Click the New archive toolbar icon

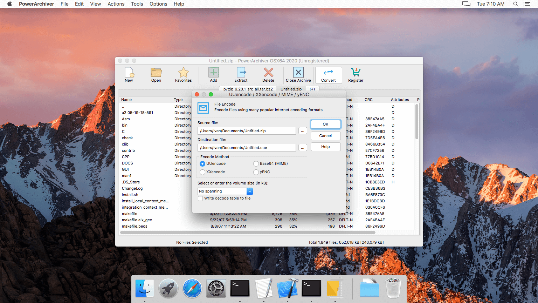pos(129,75)
